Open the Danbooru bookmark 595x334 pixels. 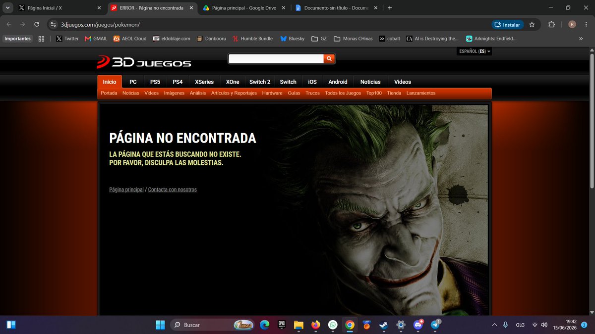(211, 39)
